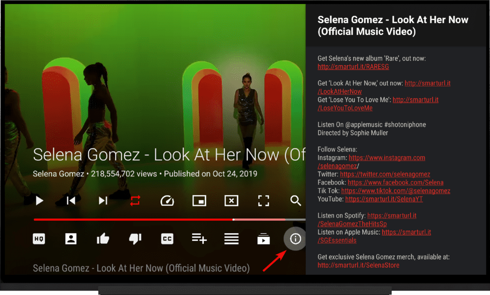
Task: Click the video info circle icon
Action: click(x=295, y=239)
